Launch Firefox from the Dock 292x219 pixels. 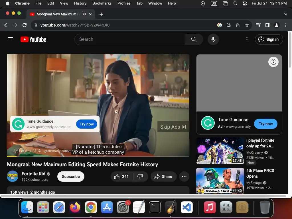coord(75,207)
